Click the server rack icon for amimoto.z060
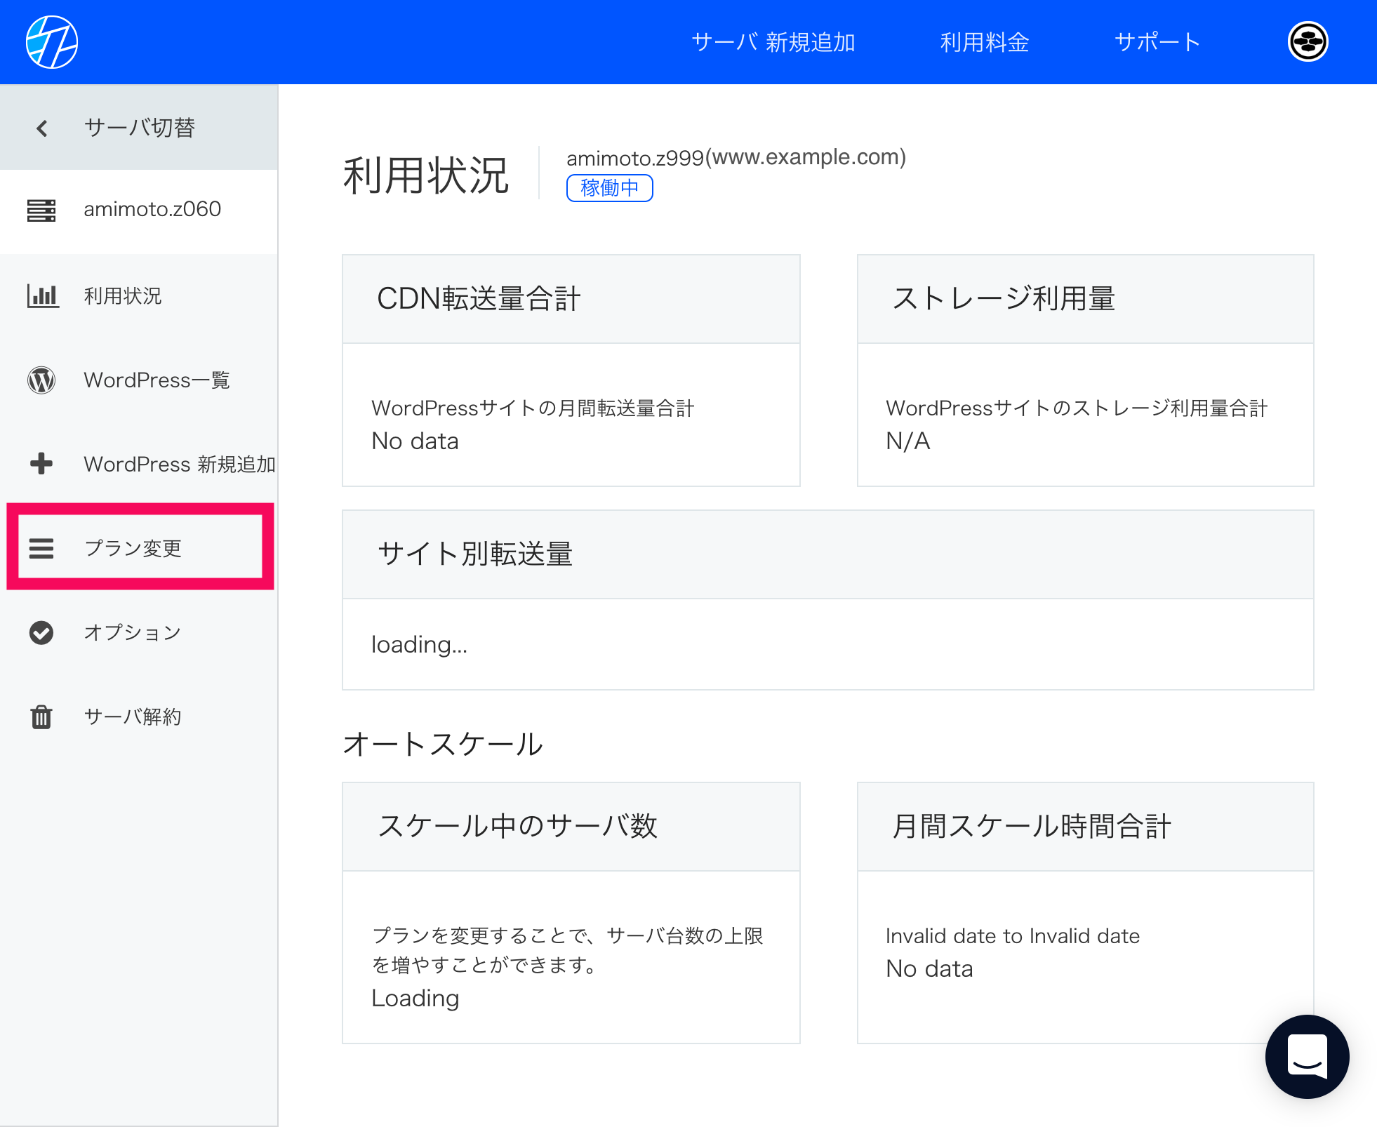 tap(41, 210)
